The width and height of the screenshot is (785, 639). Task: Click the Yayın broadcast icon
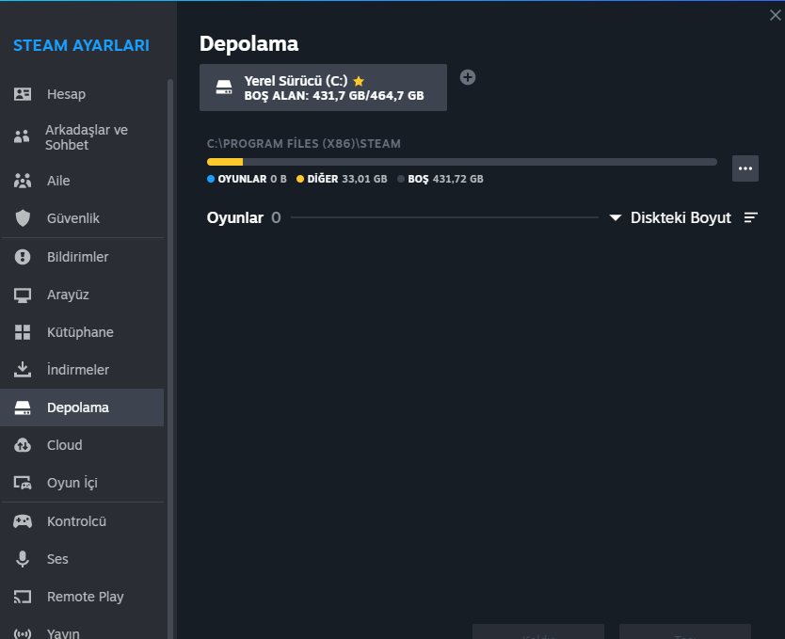pos(23,633)
